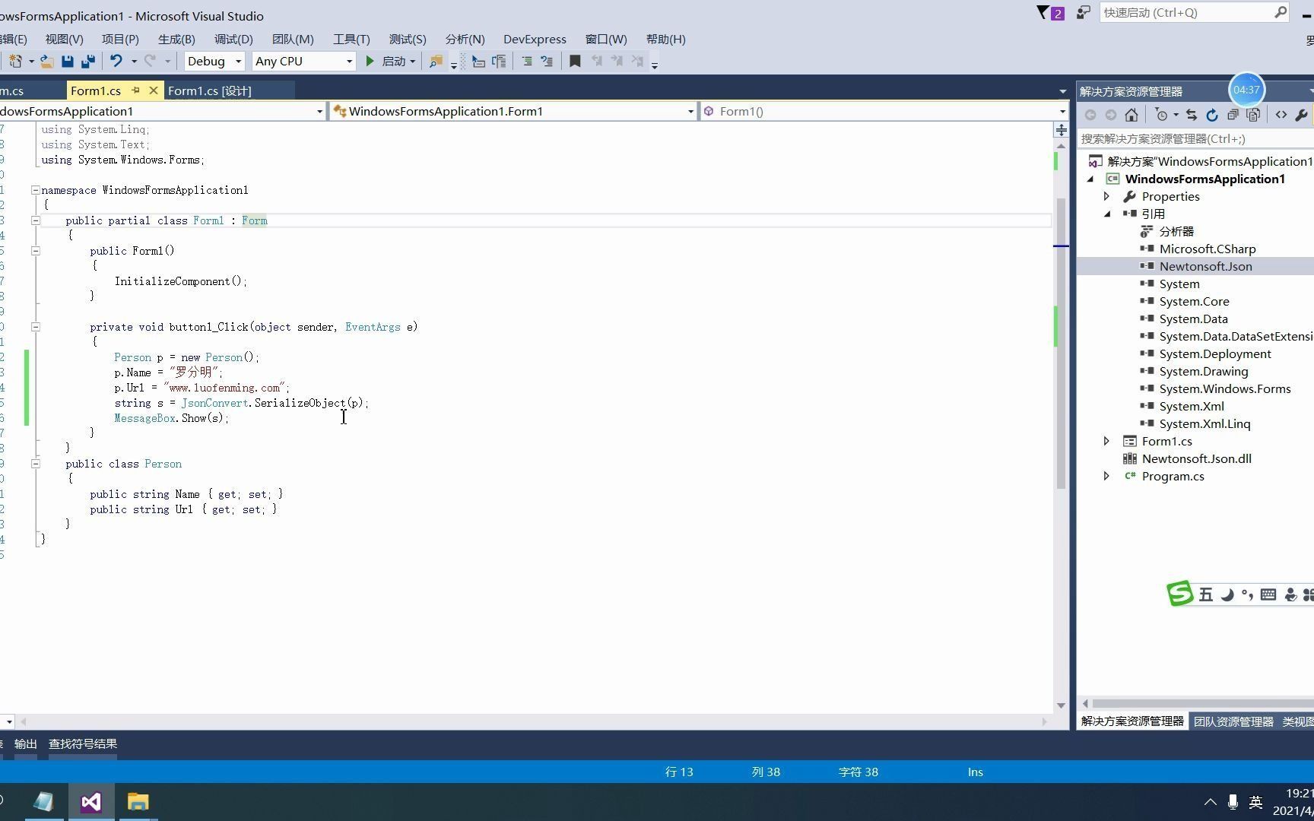Save the current file with the floppy icon
This screenshot has width=1314, height=821.
pyautogui.click(x=67, y=62)
